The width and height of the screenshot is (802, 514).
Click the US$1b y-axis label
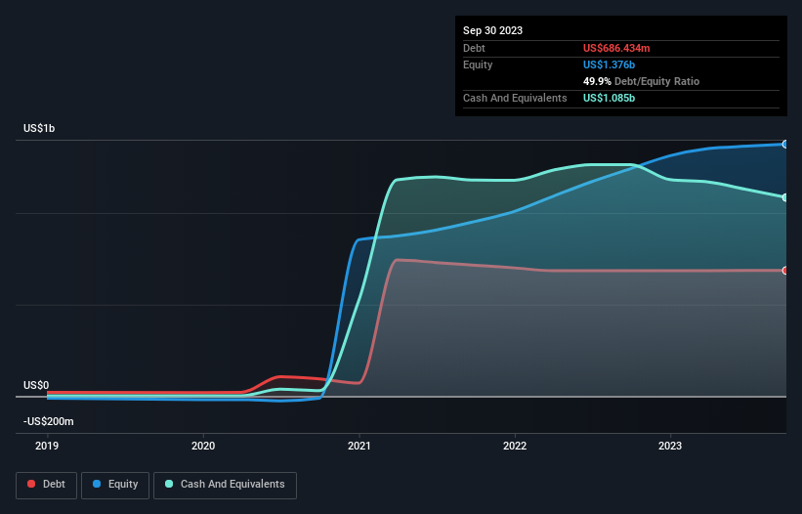[39, 128]
